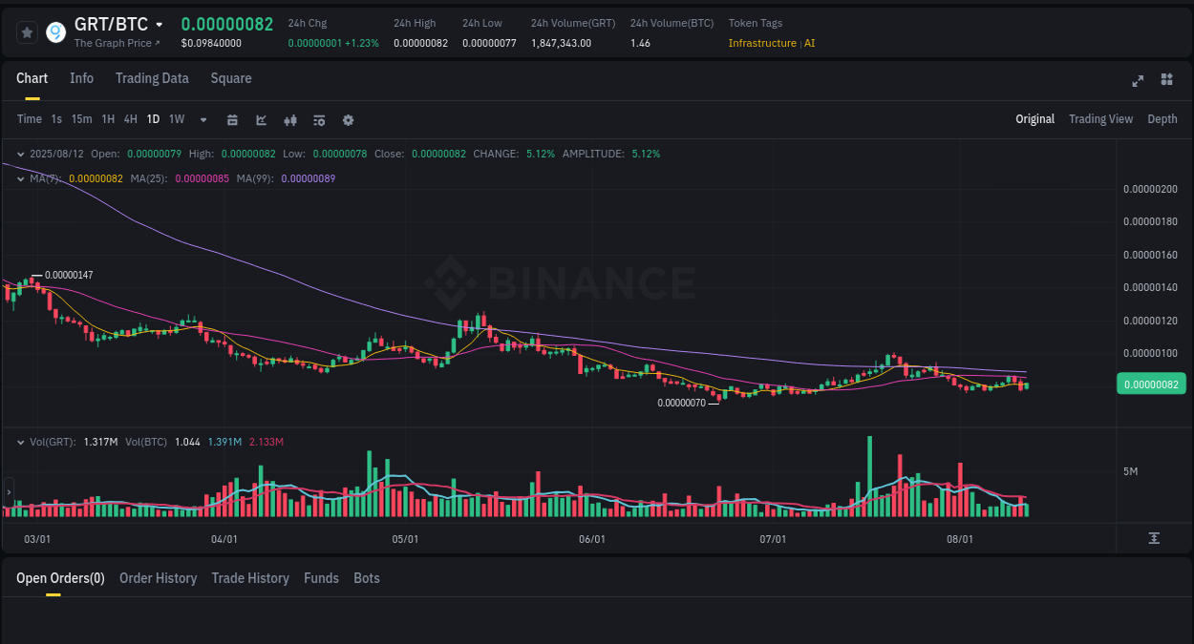1194x644 pixels.
Task: Open the grid layout selector icon
Action: point(1166,81)
